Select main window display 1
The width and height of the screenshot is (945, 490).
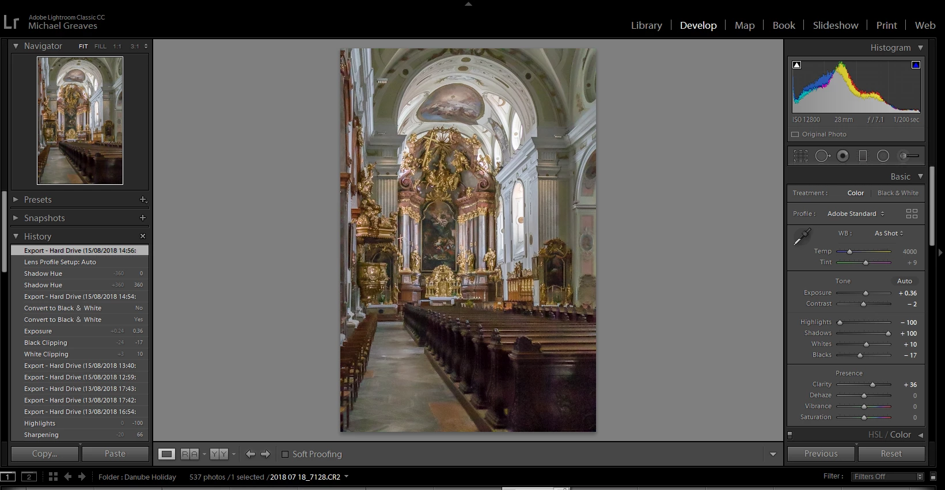coord(8,476)
